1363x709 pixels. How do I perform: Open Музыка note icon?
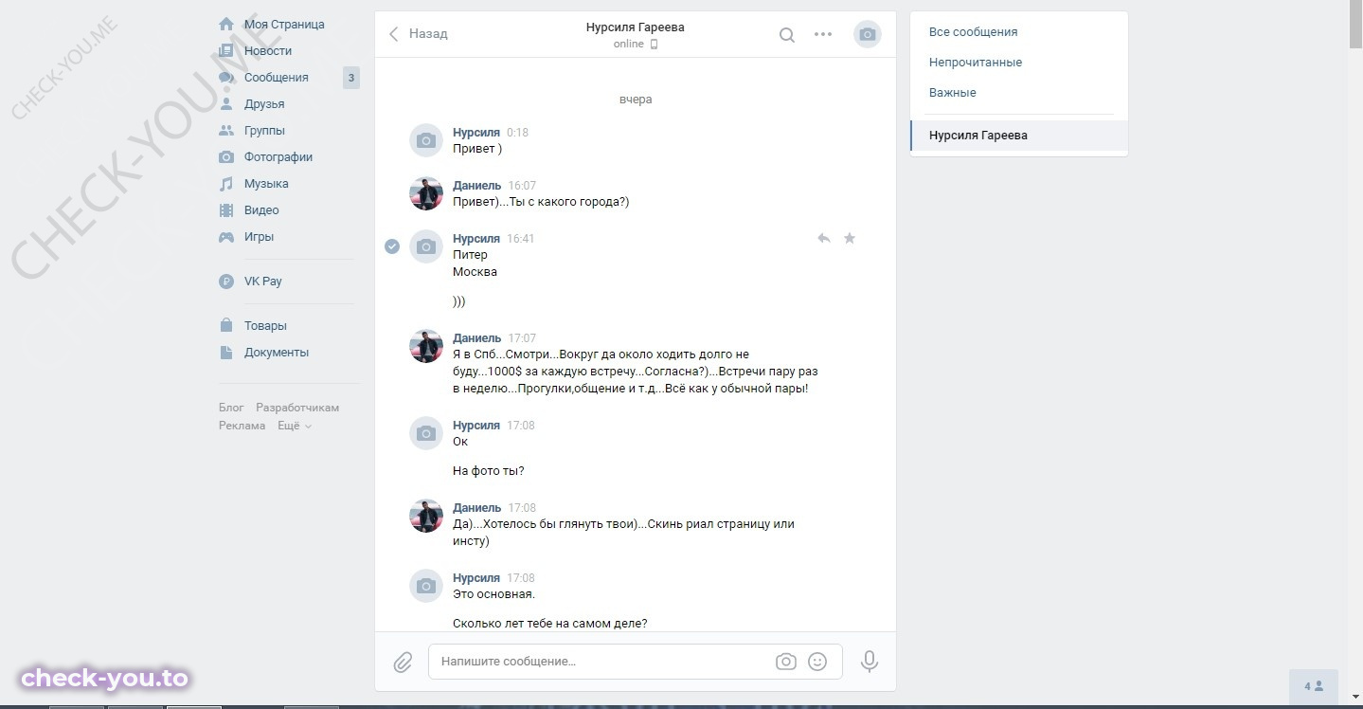[x=226, y=183]
